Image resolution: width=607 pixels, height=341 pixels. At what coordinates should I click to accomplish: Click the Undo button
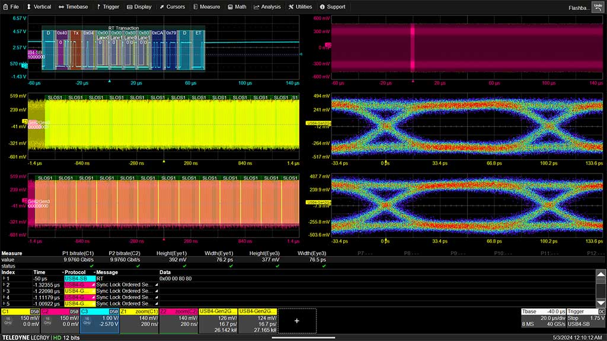click(x=597, y=7)
